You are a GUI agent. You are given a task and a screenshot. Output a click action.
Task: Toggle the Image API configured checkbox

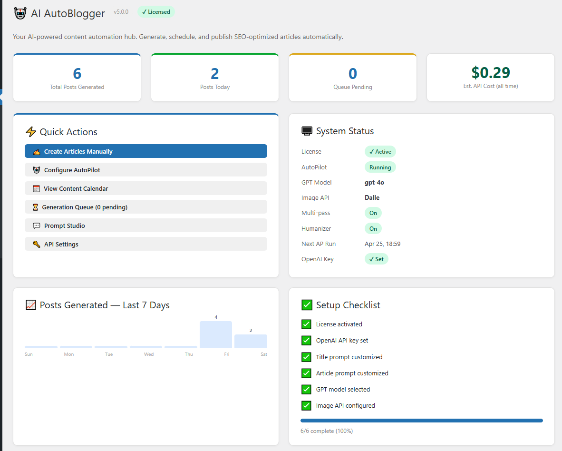(307, 405)
